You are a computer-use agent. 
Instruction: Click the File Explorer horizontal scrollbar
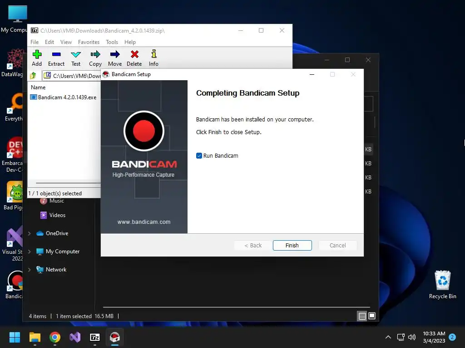click(x=236, y=307)
